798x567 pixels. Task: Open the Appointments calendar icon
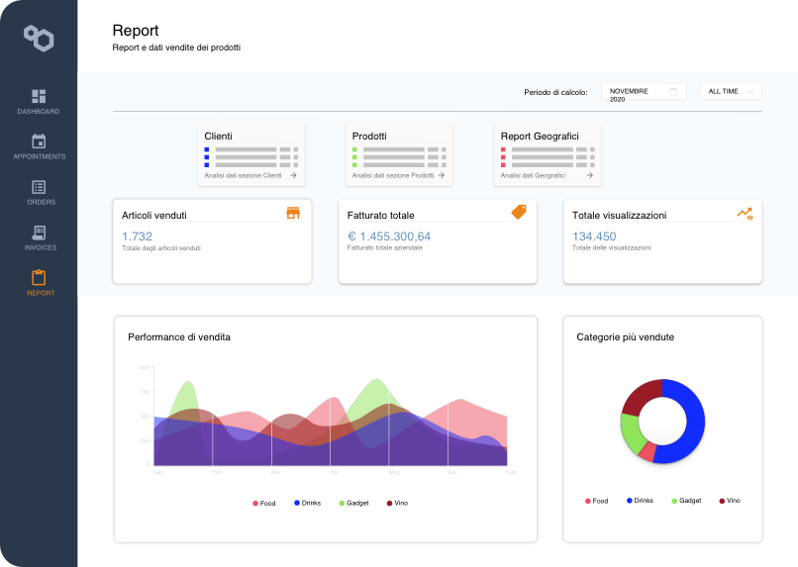(39, 141)
